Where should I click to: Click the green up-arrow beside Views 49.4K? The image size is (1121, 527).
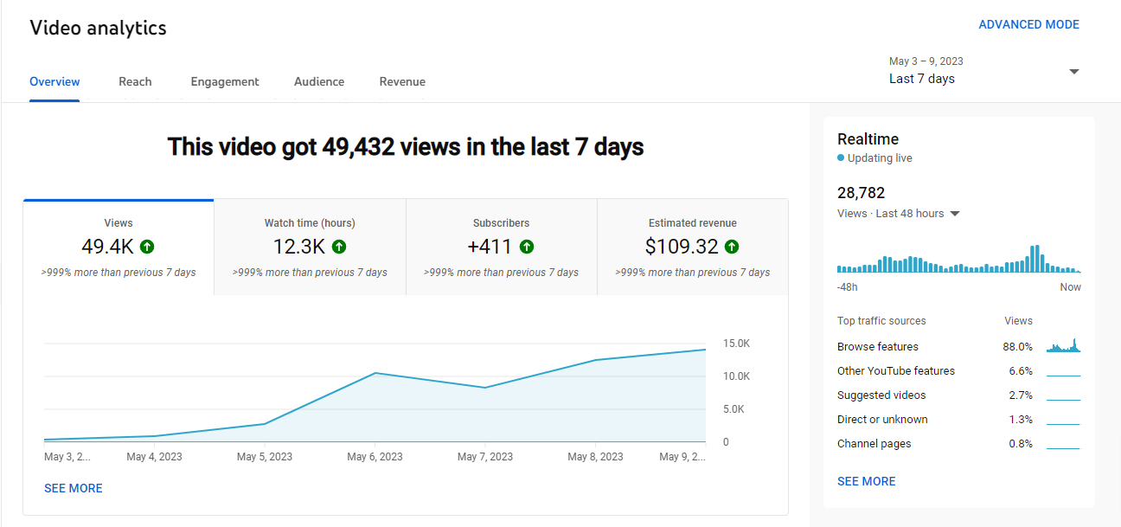pyautogui.click(x=147, y=247)
